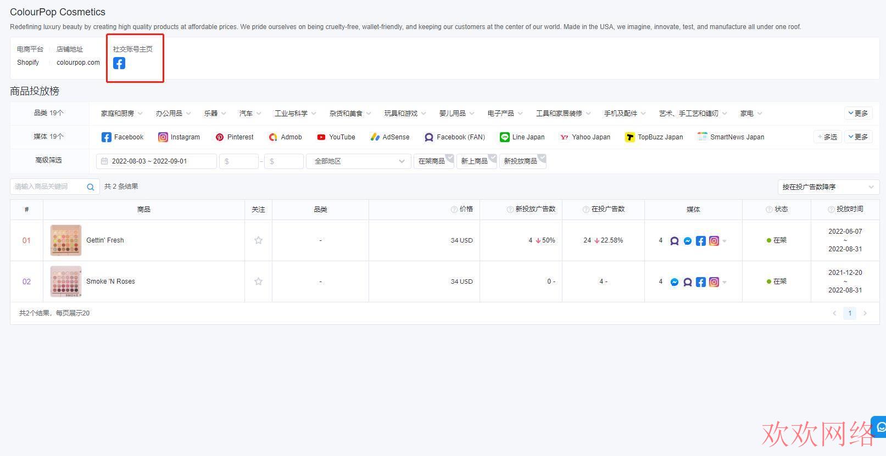This screenshot has width=886, height=456.
Task: Filter media by Instagram
Action: 179,137
